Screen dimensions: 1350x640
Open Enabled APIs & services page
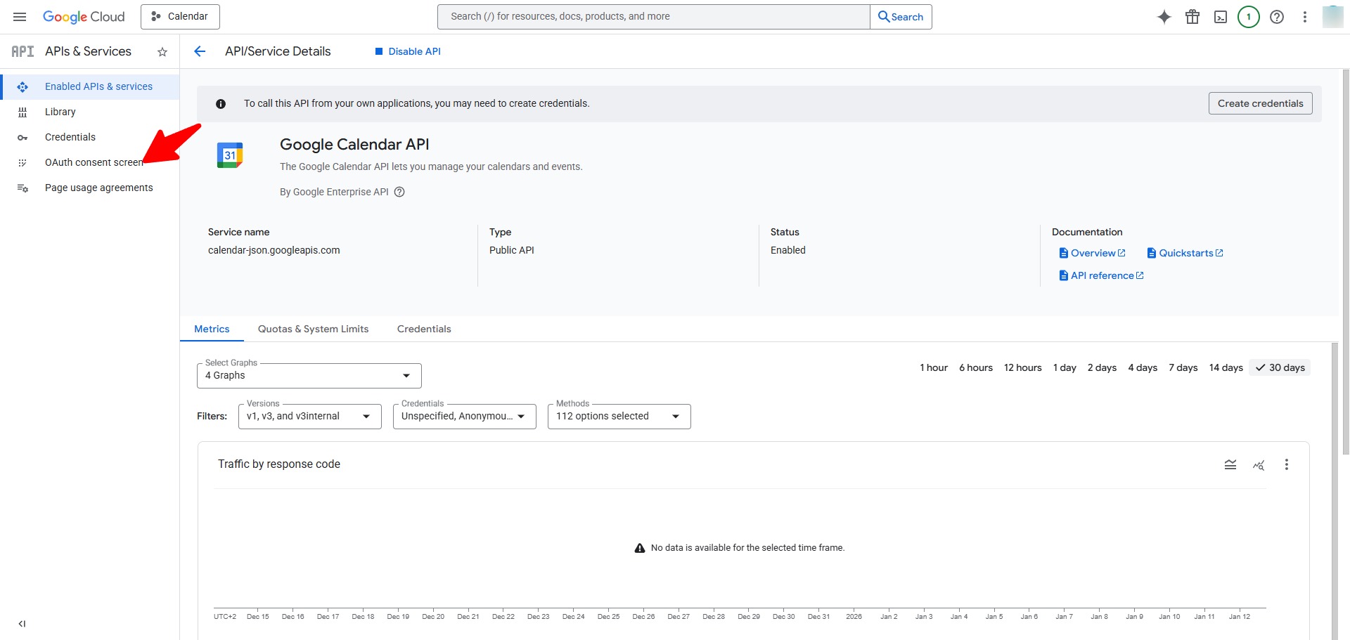(x=90, y=86)
